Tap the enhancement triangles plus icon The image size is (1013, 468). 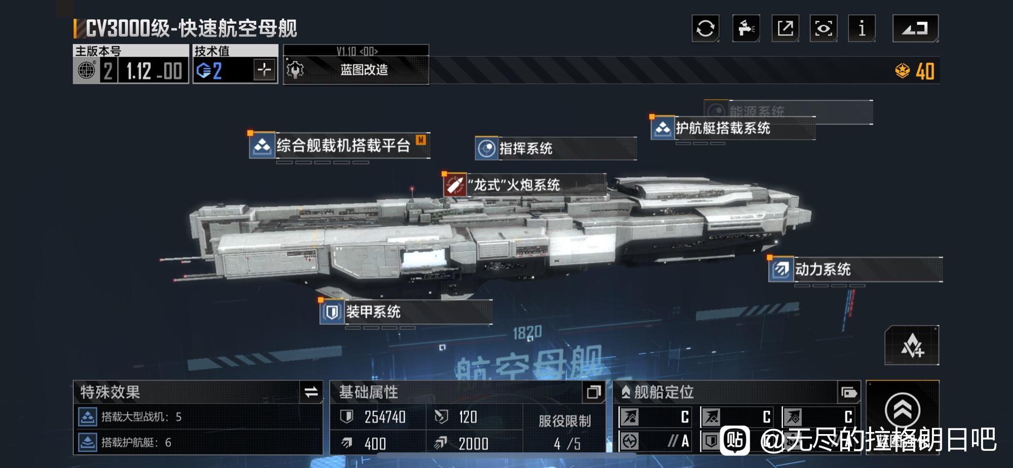click(912, 345)
